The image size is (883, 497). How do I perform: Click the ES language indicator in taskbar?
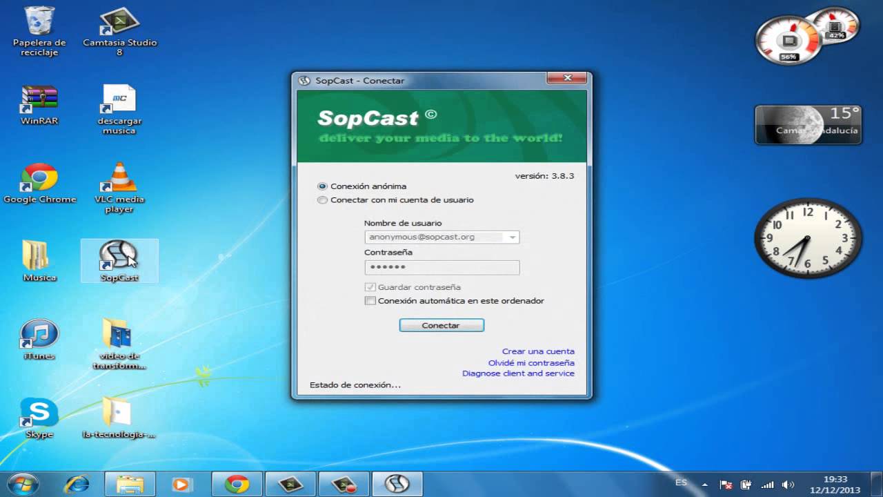681,483
